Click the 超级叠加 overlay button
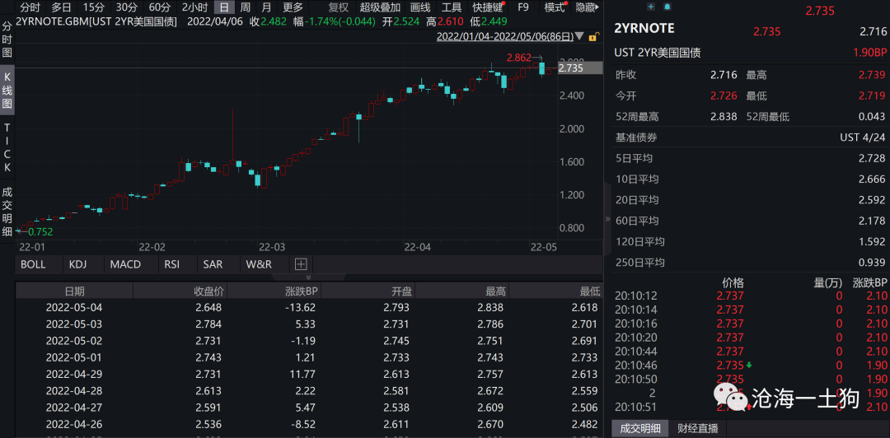The image size is (890, 438). [x=380, y=7]
